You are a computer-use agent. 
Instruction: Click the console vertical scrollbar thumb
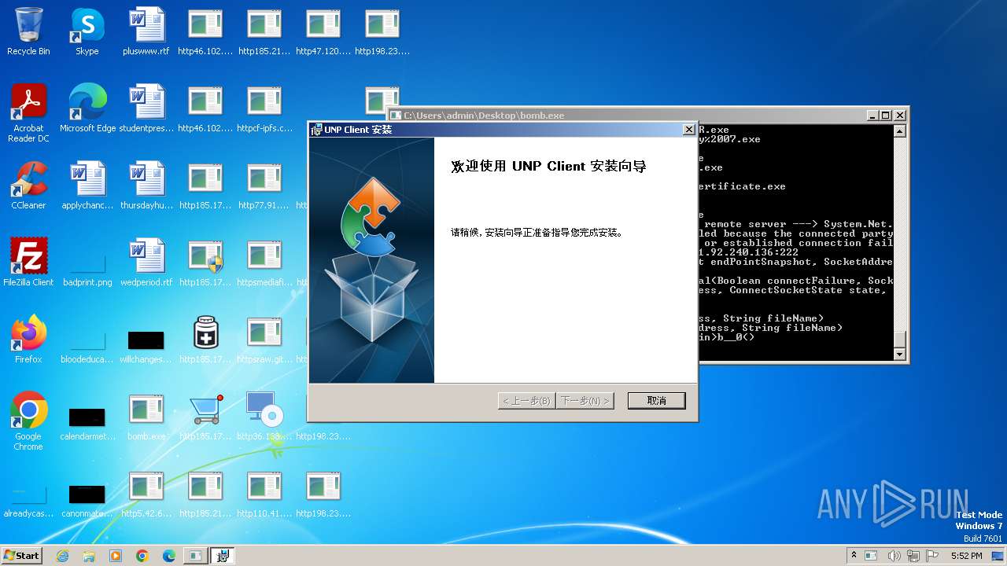click(900, 340)
